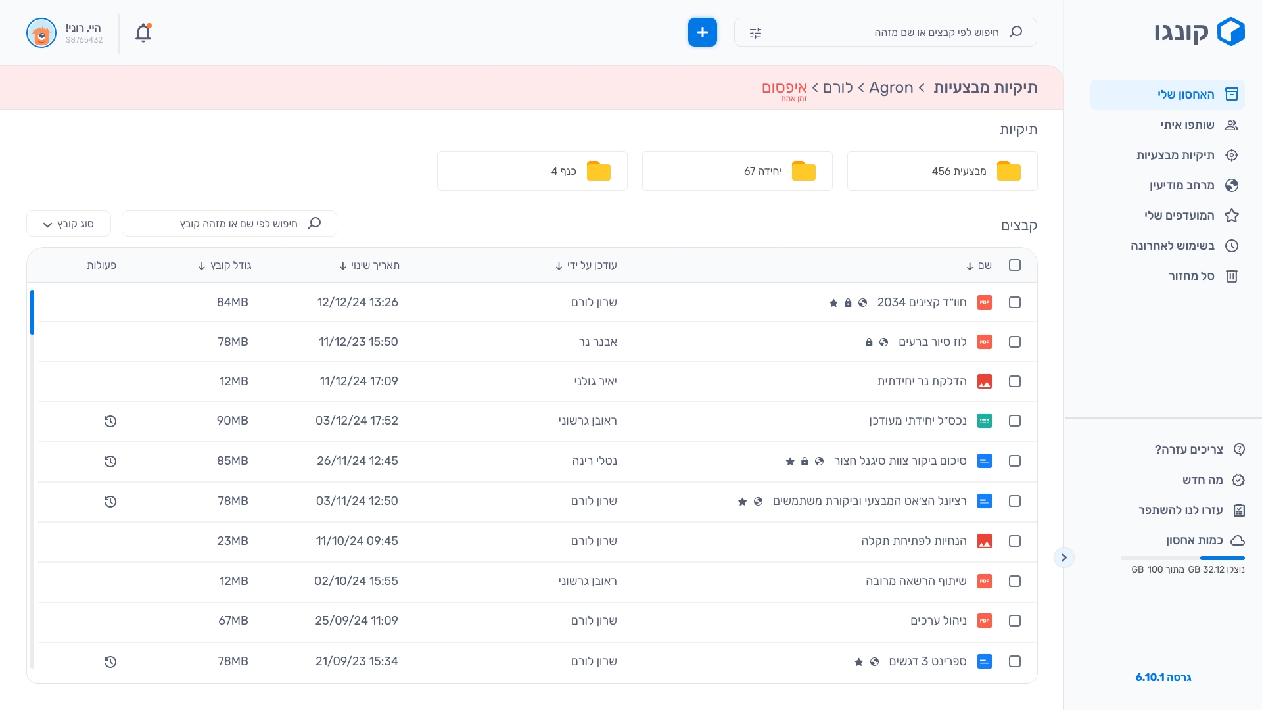The width and height of the screenshot is (1262, 710).
Task: Open the סוג קובץ file type dropdown
Action: [68, 224]
